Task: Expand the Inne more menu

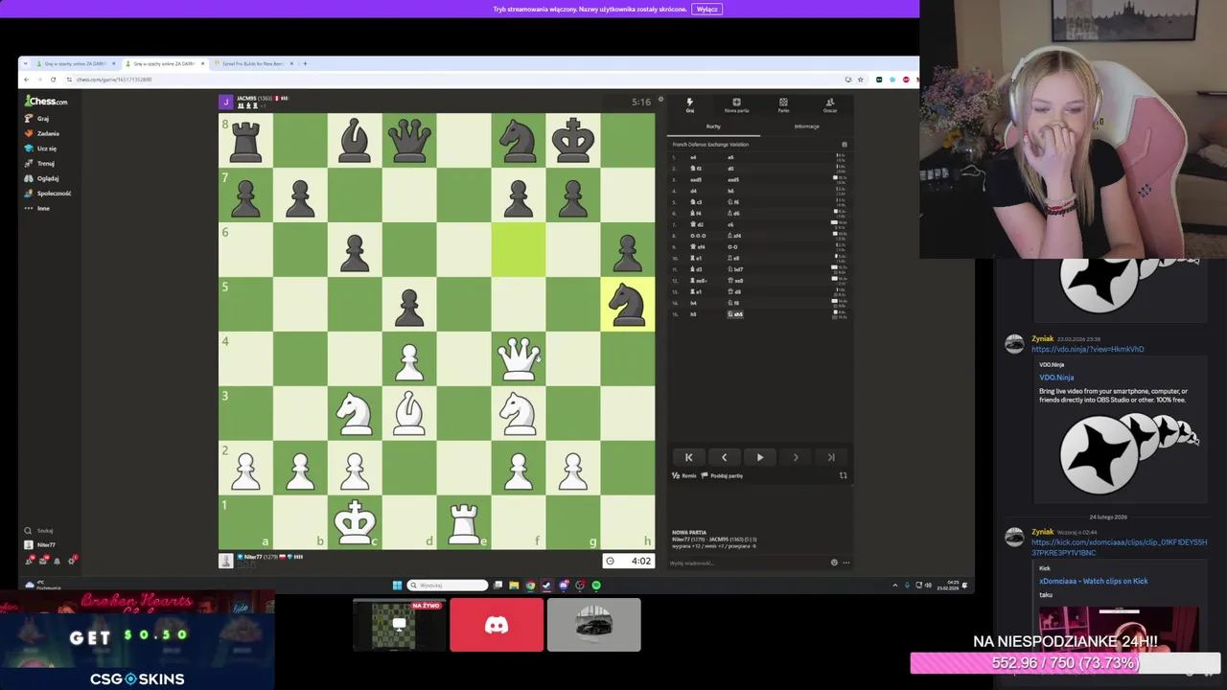Action: [x=36, y=207]
